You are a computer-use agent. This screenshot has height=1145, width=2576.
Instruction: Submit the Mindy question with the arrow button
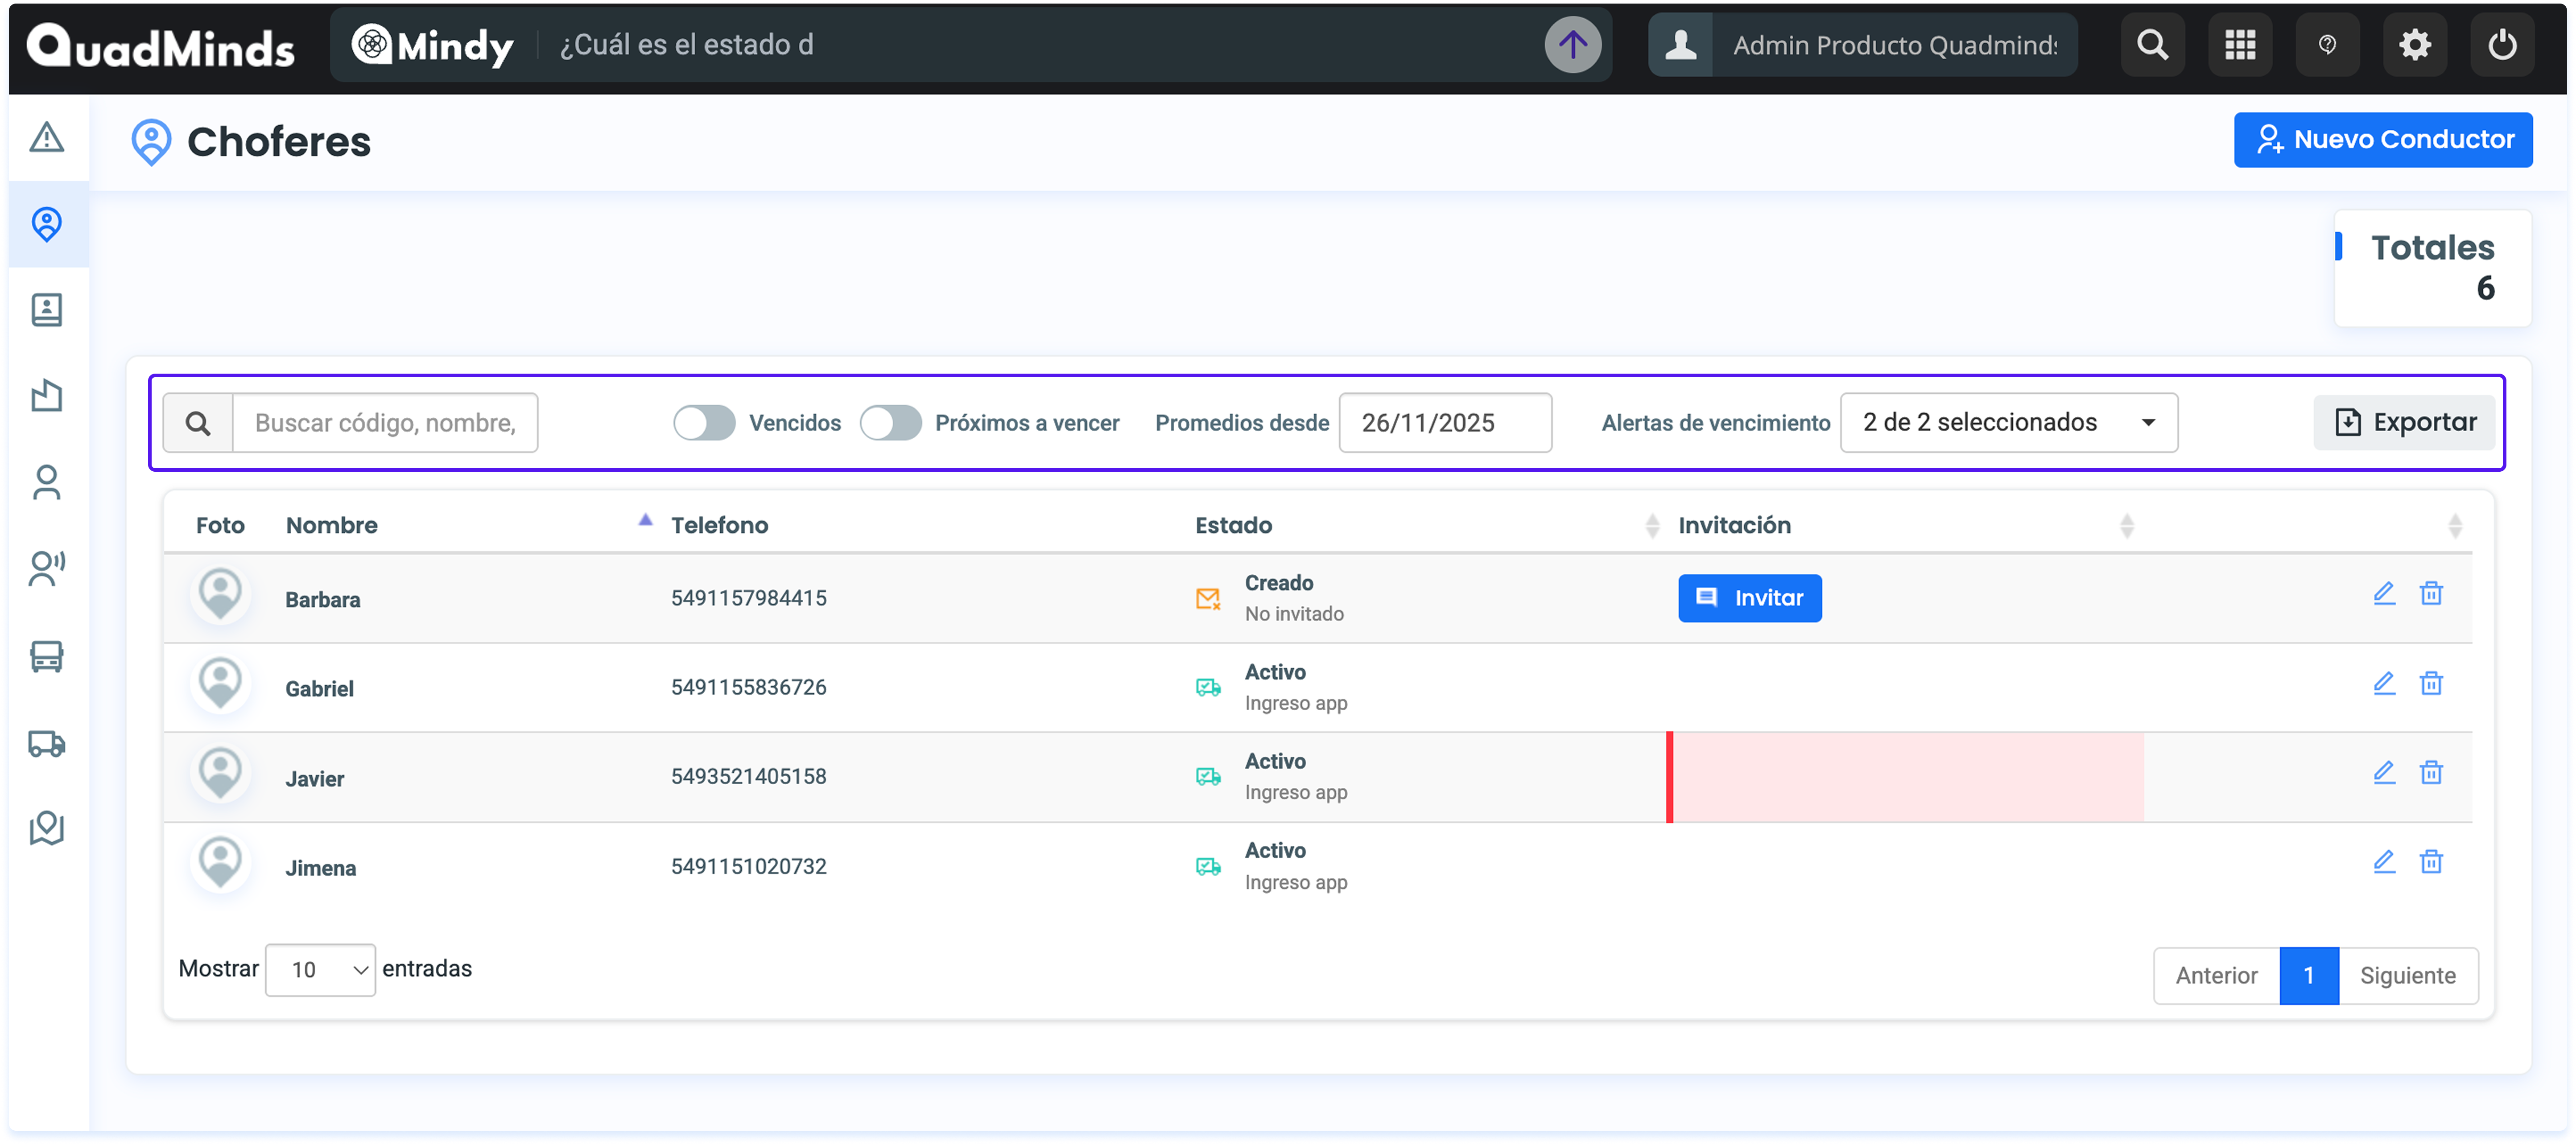point(1572,45)
